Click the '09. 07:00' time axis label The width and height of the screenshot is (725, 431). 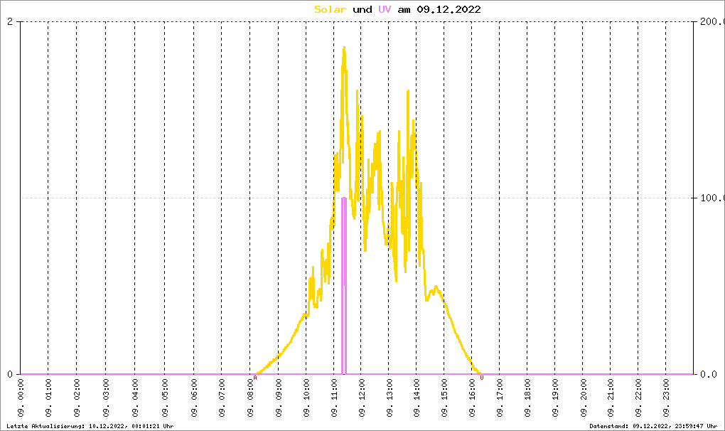pos(222,398)
